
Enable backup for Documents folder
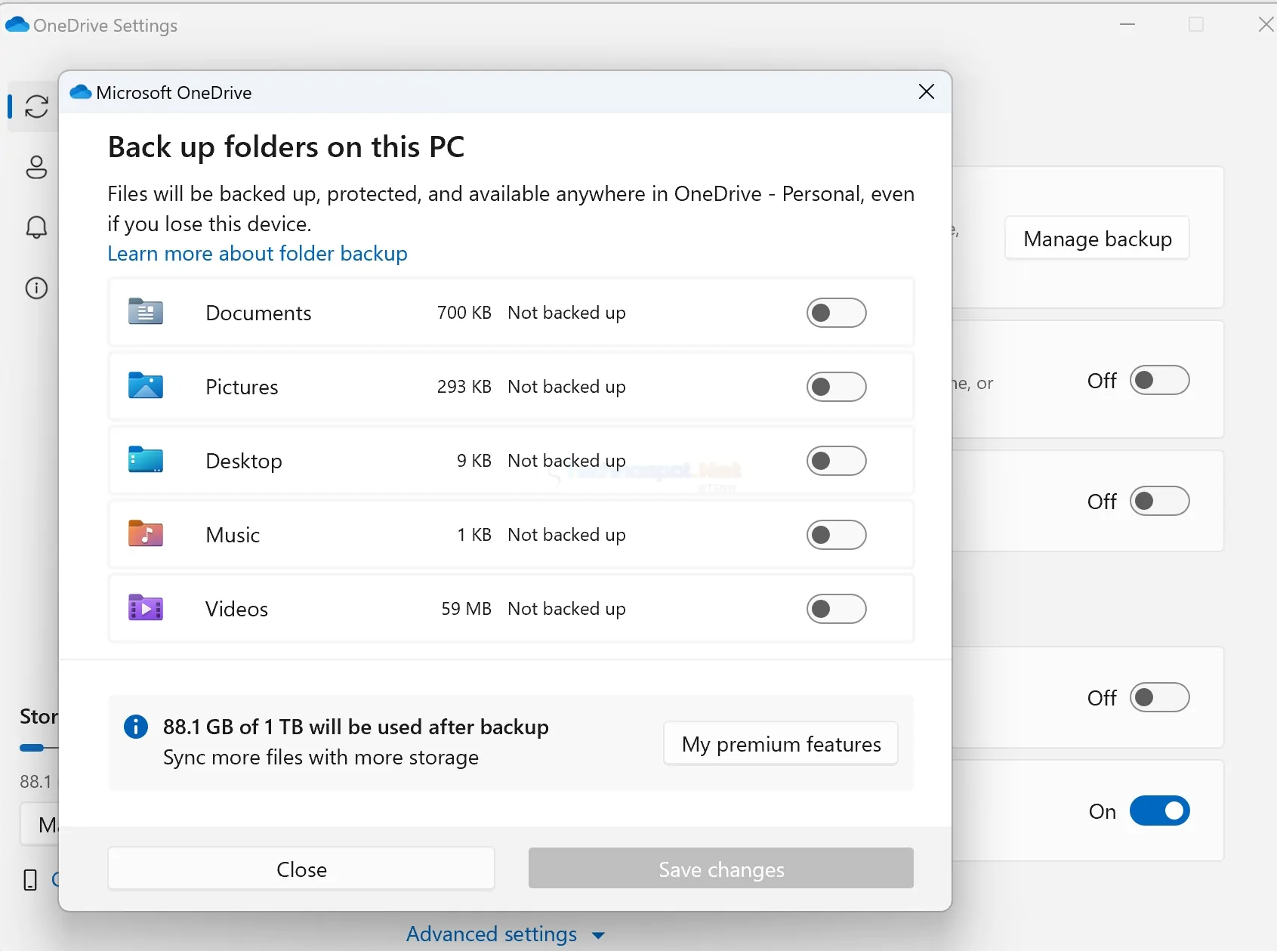pos(837,313)
